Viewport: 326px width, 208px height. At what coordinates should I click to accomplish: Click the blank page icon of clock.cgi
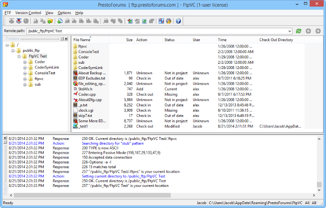tap(75, 110)
